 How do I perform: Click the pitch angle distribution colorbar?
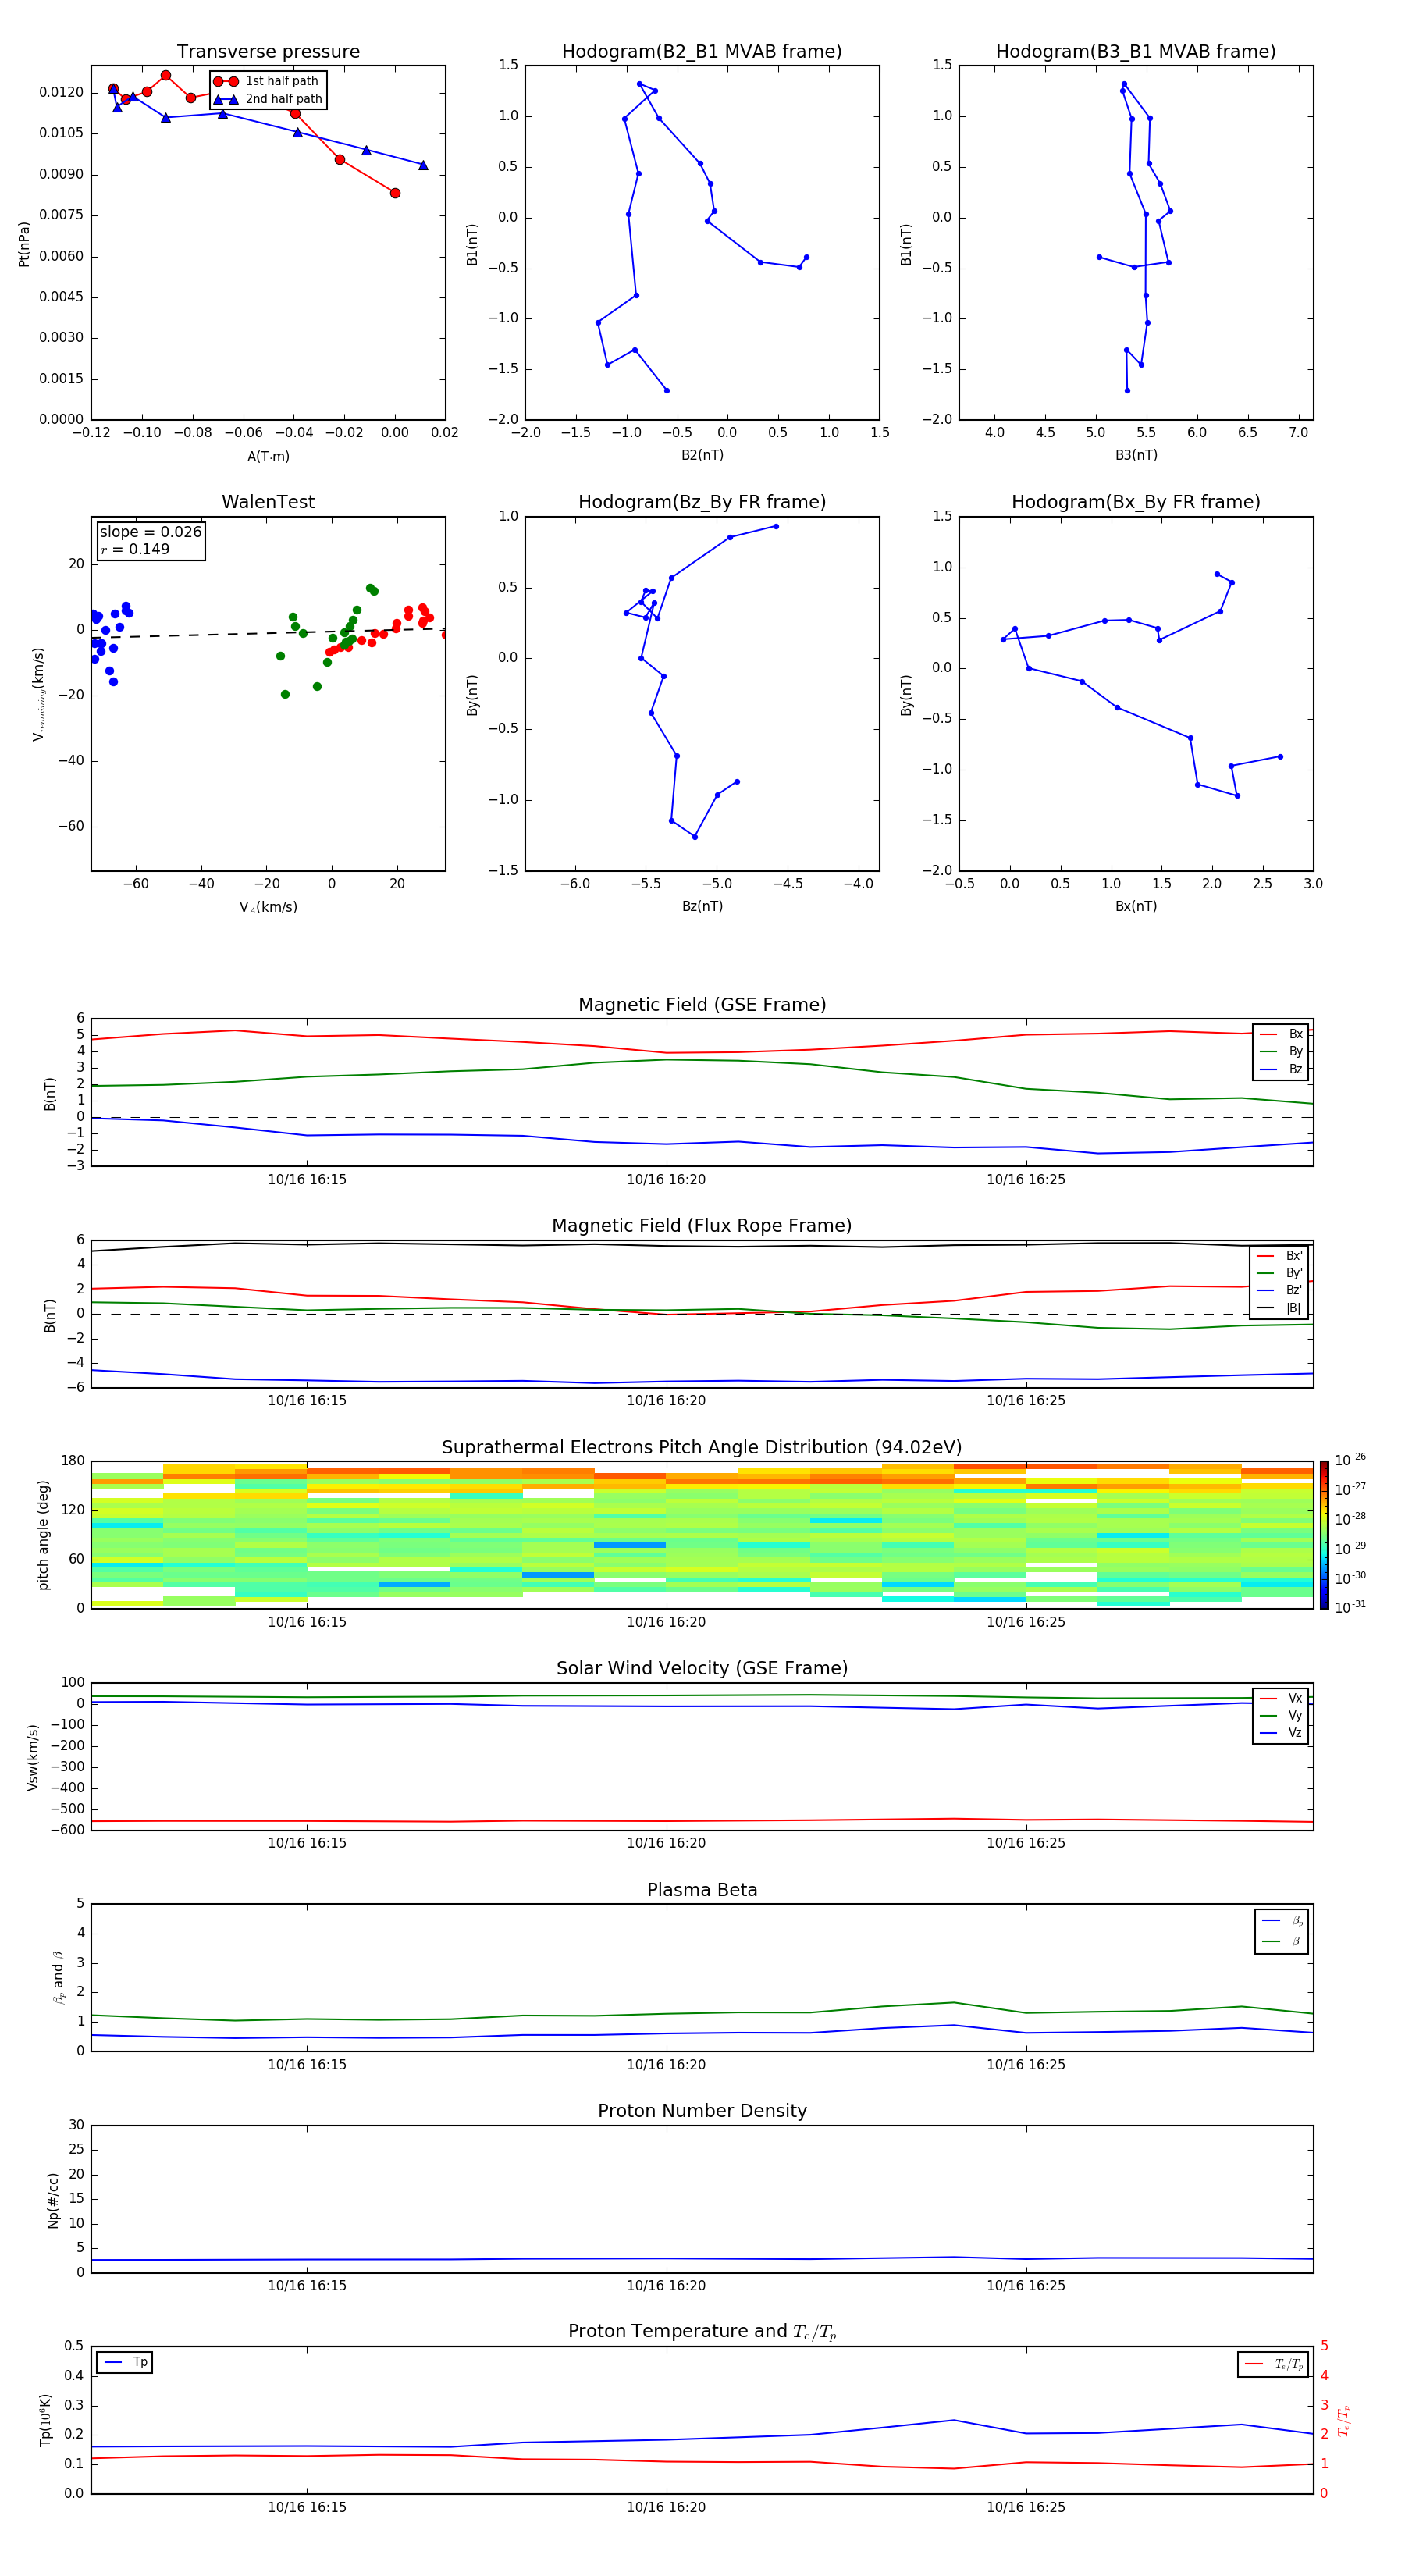pyautogui.click(x=1323, y=1534)
